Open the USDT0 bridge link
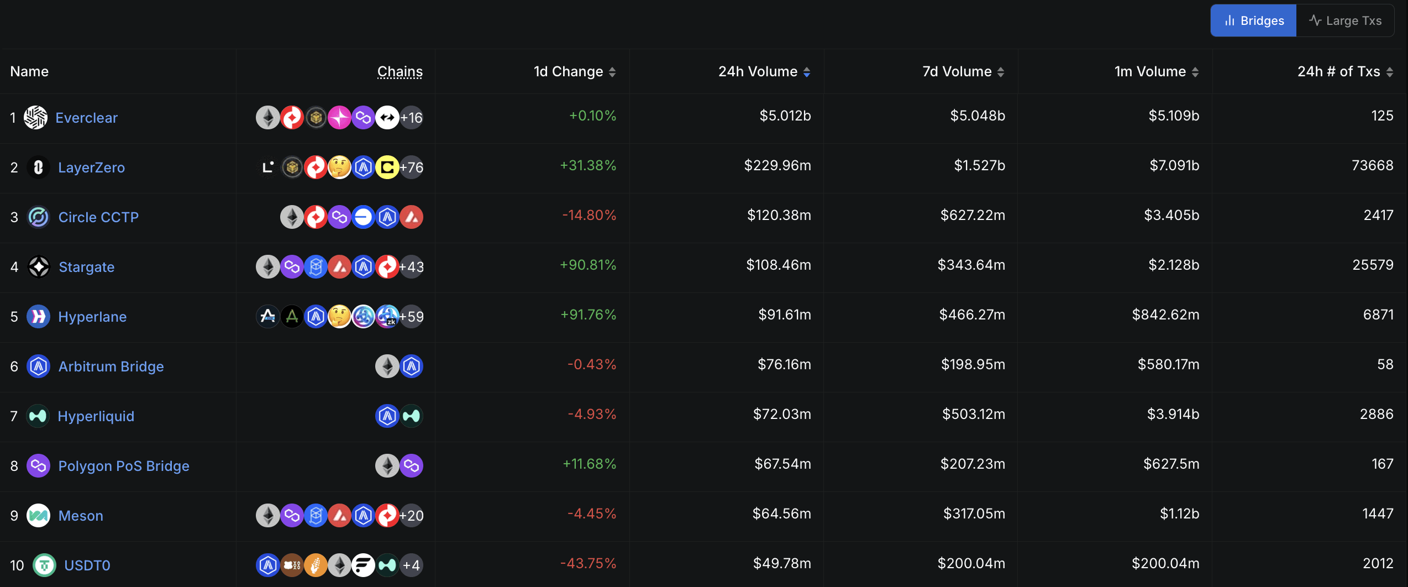This screenshot has width=1408, height=587. 87,565
